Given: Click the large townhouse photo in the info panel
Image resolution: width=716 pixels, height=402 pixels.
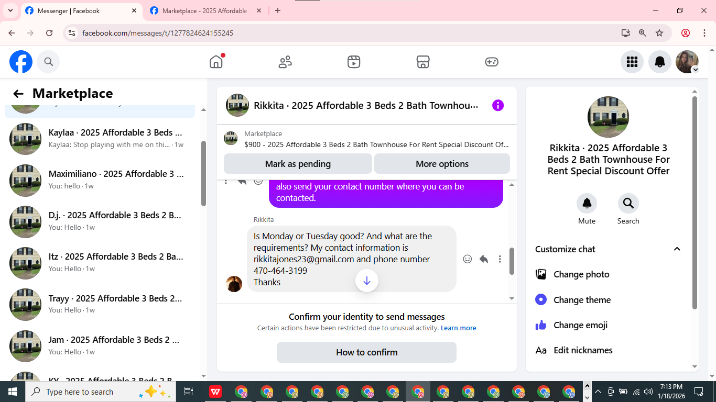Looking at the screenshot, I should coord(608,117).
